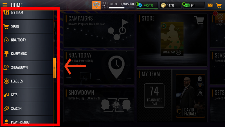Click the Campaigns trophy icon in the sidebar
The height and width of the screenshot is (127, 225).
[6, 54]
